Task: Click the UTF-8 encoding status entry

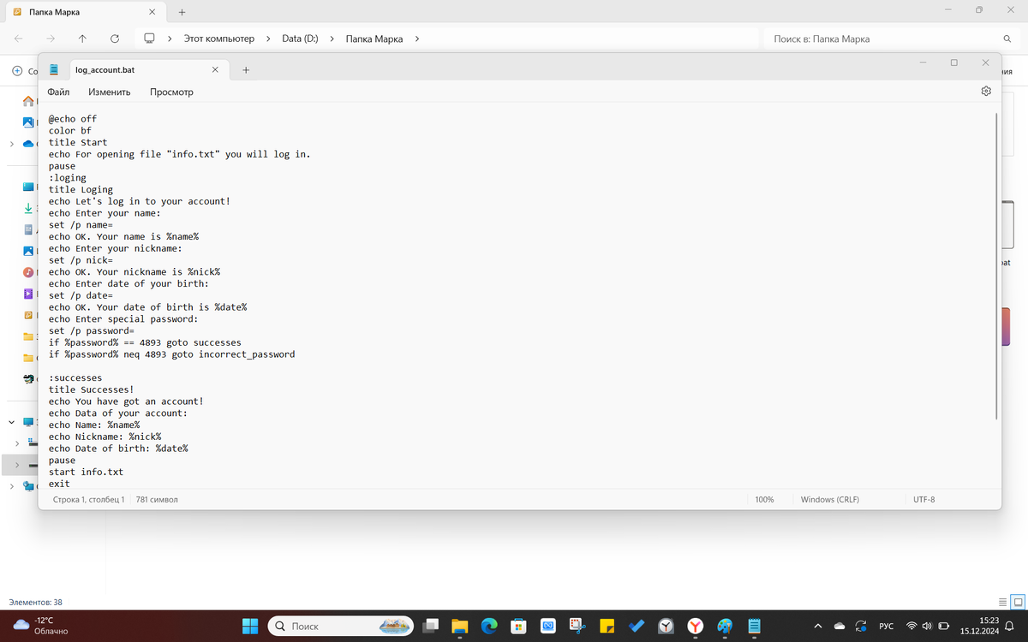Action: [x=924, y=499]
